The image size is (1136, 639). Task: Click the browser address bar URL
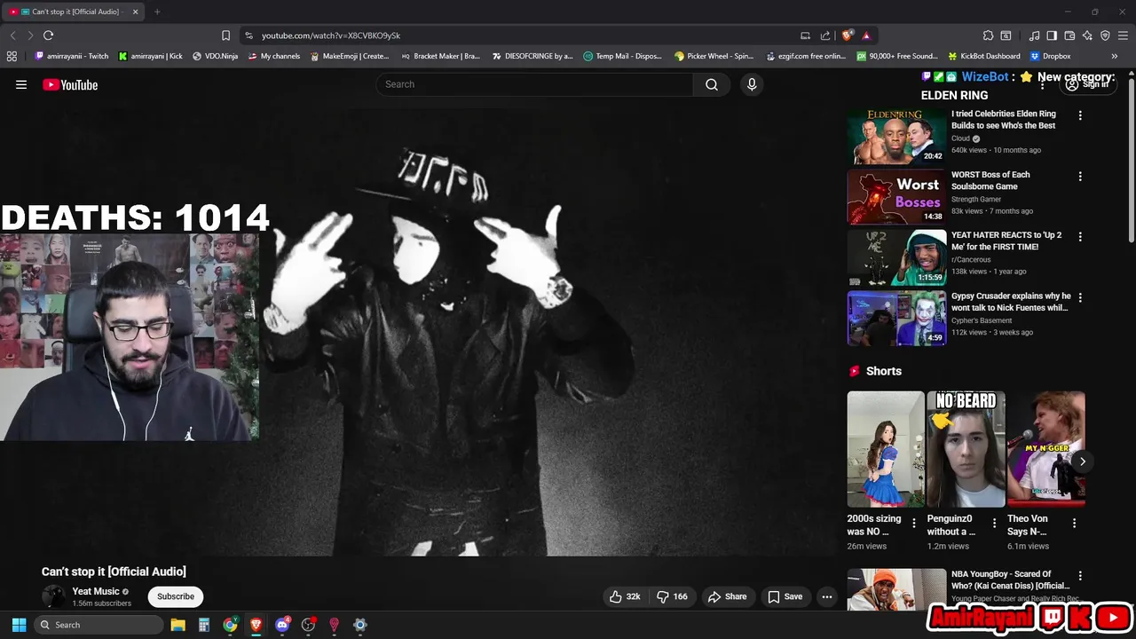331,35
